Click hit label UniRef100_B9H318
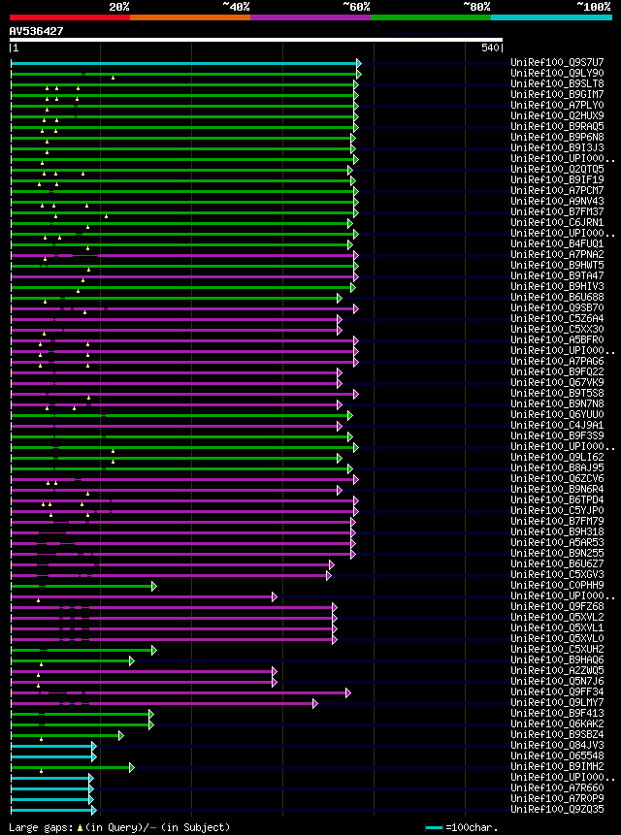The height and width of the screenshot is (835, 621). click(x=558, y=532)
